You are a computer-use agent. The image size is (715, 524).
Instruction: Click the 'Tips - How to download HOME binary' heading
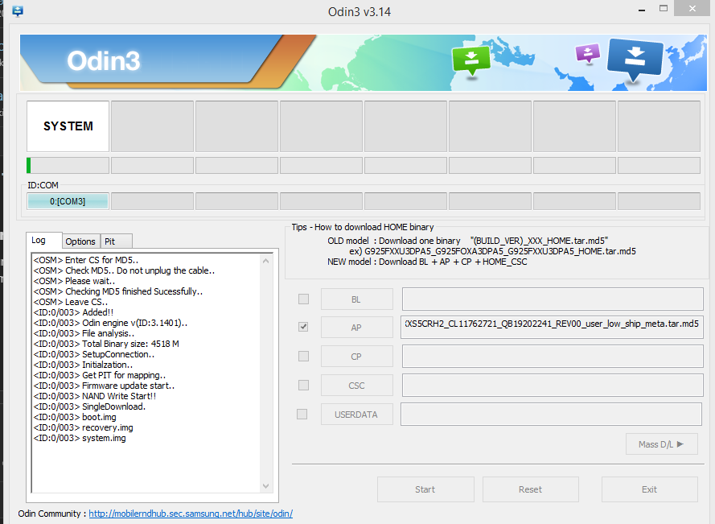363,227
